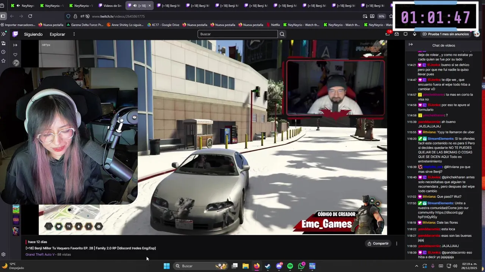The height and width of the screenshot is (272, 485).
Task: Click the Windows taskbar Buscar search box
Action: click(201, 266)
